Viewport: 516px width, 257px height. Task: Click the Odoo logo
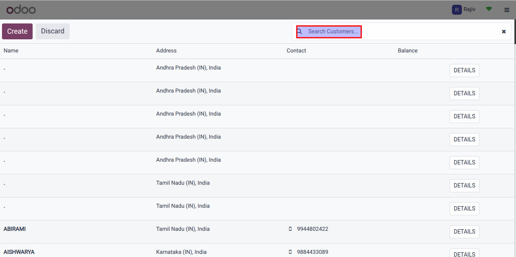click(x=21, y=10)
